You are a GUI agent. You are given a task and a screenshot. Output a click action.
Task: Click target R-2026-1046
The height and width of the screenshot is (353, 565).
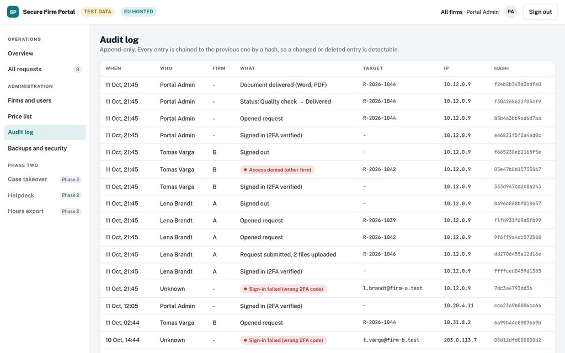click(x=379, y=254)
